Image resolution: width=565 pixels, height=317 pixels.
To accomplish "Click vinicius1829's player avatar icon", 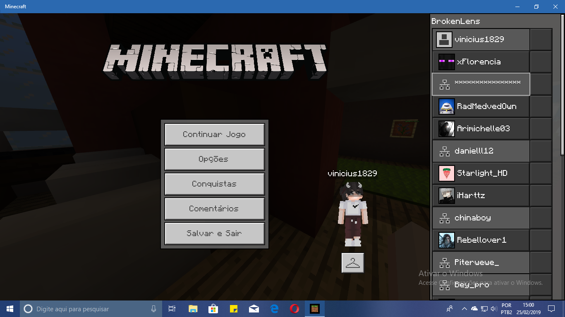I will point(444,40).
